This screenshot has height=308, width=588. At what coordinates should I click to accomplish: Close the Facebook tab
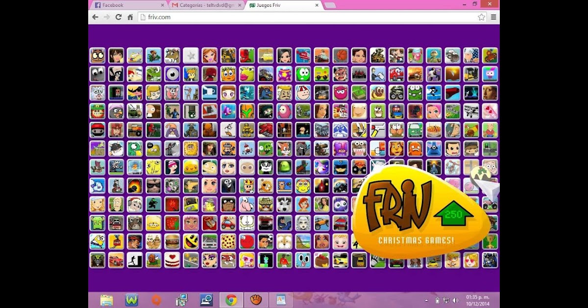(x=162, y=5)
